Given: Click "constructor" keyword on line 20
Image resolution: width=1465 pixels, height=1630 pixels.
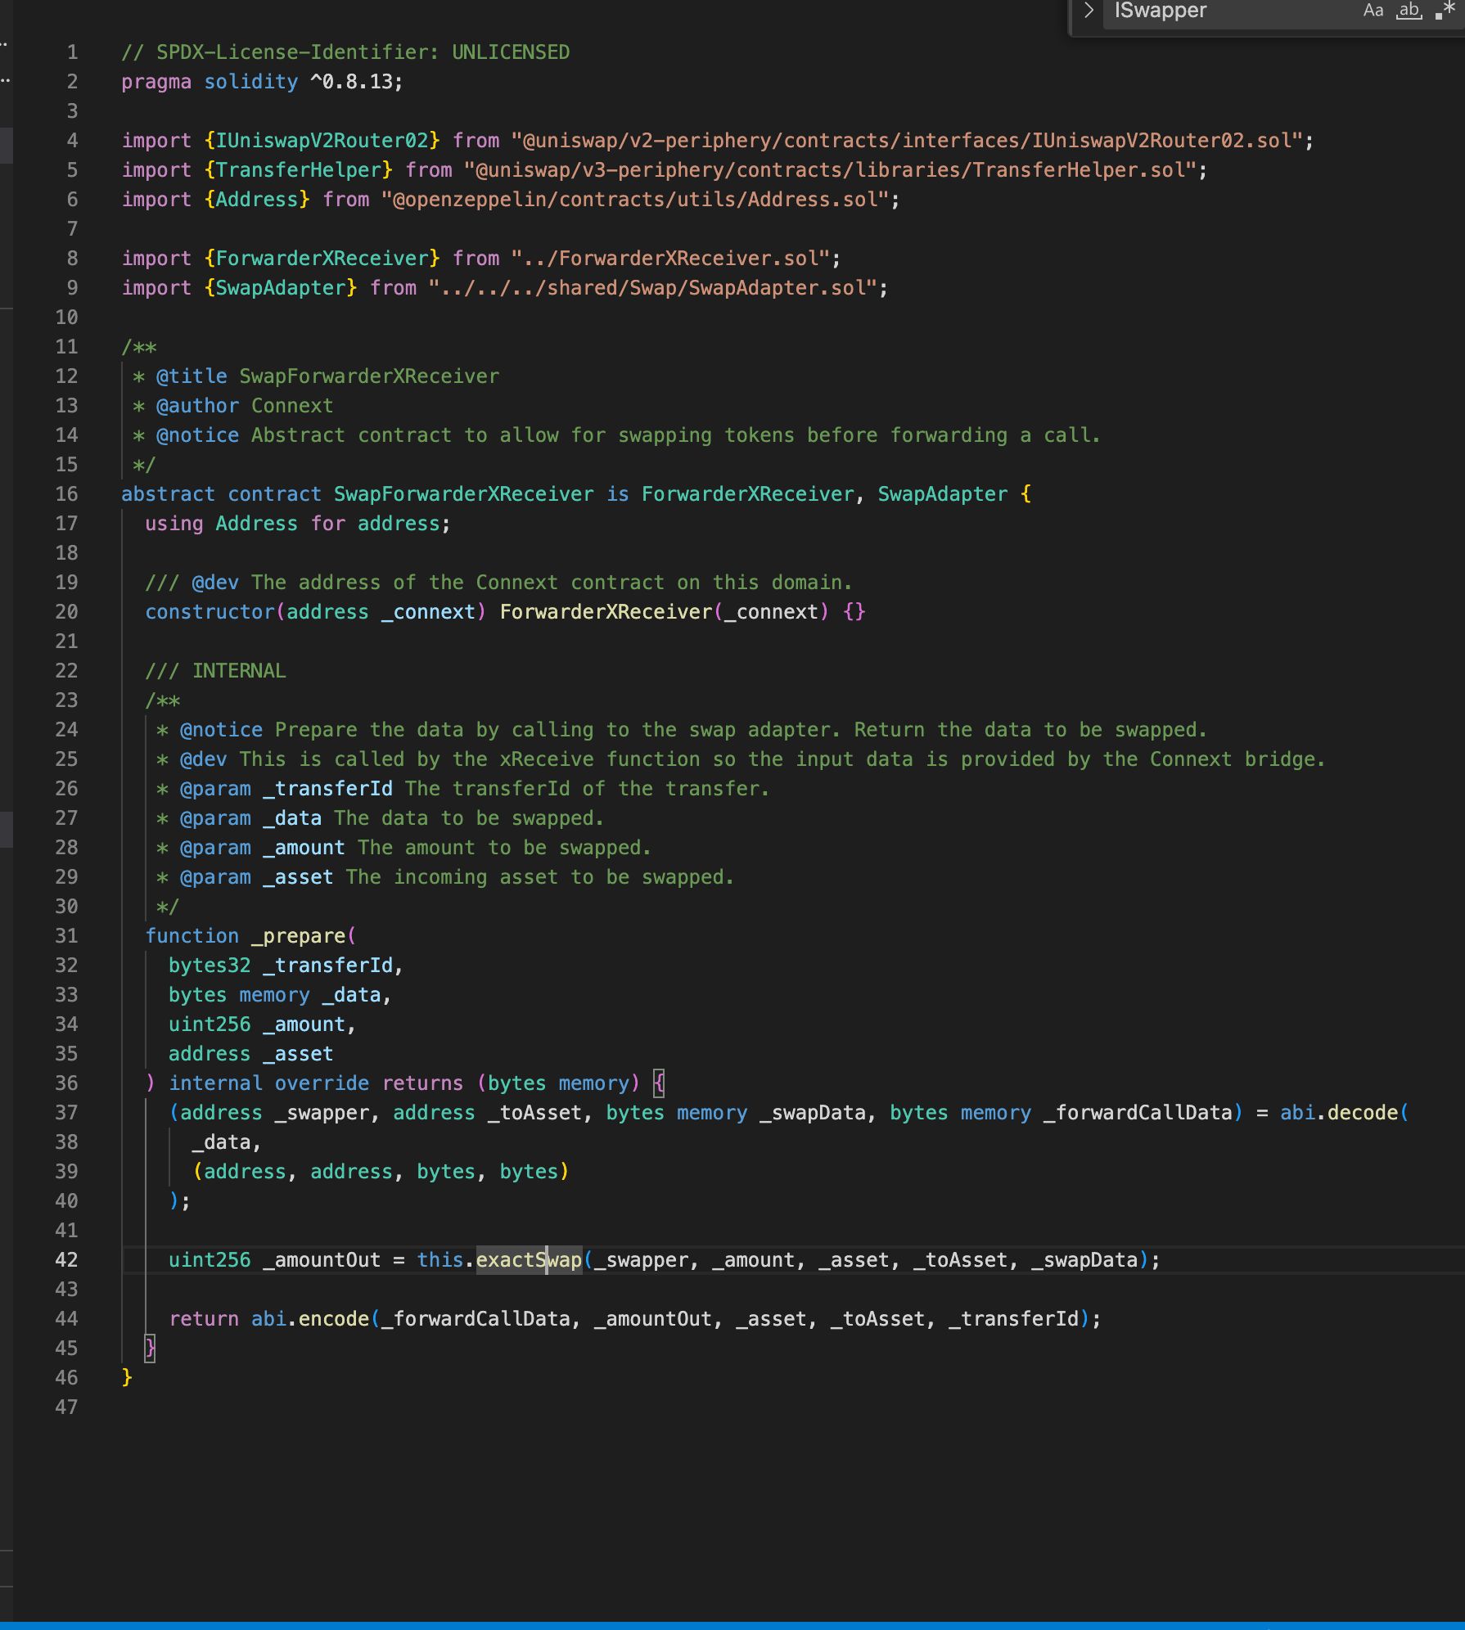Looking at the screenshot, I should pos(210,612).
